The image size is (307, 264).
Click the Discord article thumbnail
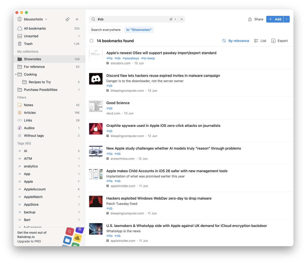[96, 79]
